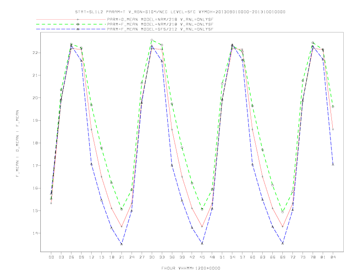Image resolution: width=363 pixels, height=280 pixels.
Task: Click blue triangle data point at hour 84
Action: click(333, 165)
